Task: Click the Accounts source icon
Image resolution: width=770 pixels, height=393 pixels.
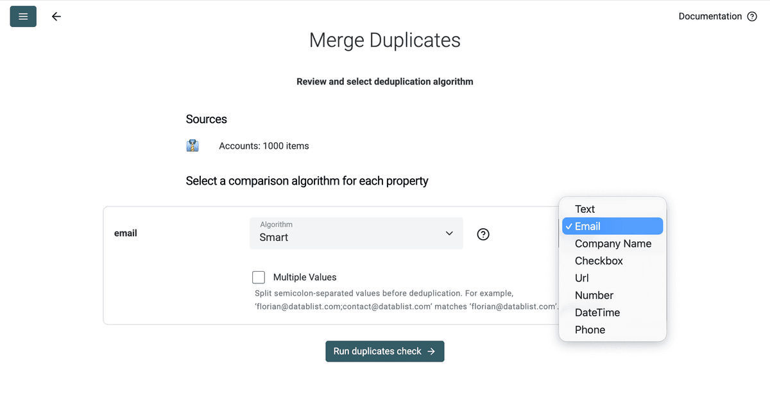Action: (x=193, y=146)
